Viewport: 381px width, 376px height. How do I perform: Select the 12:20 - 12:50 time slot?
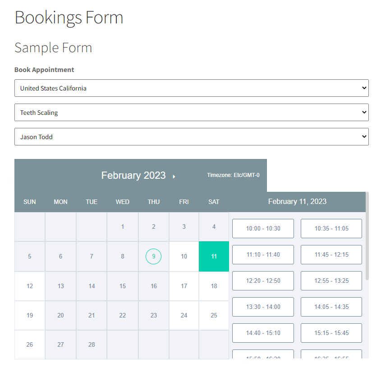(263, 281)
